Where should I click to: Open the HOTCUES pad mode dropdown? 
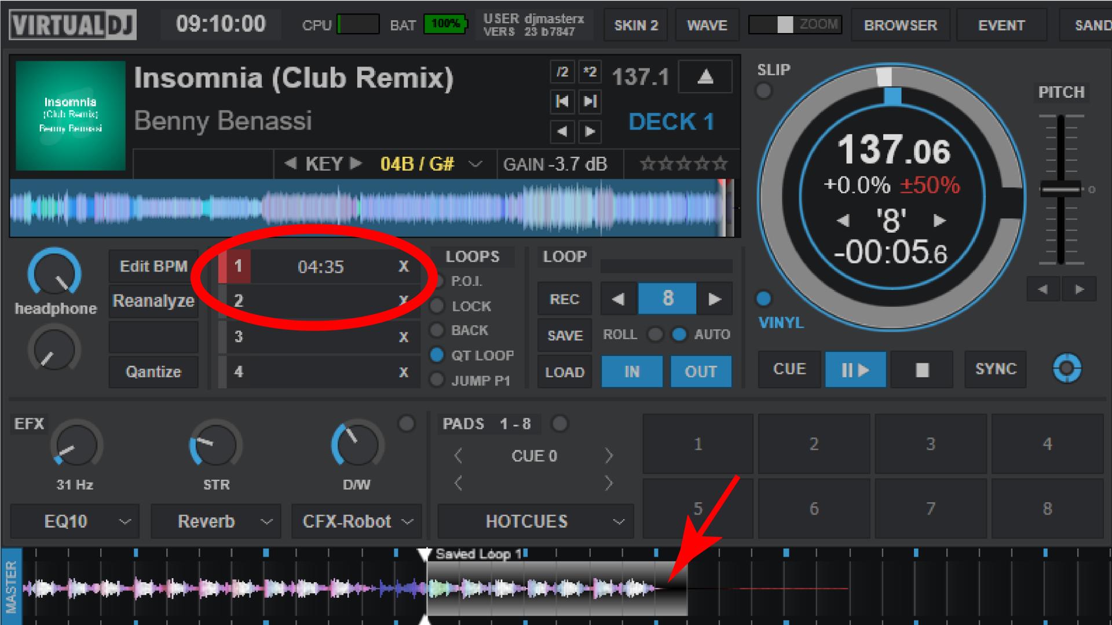[x=536, y=521]
